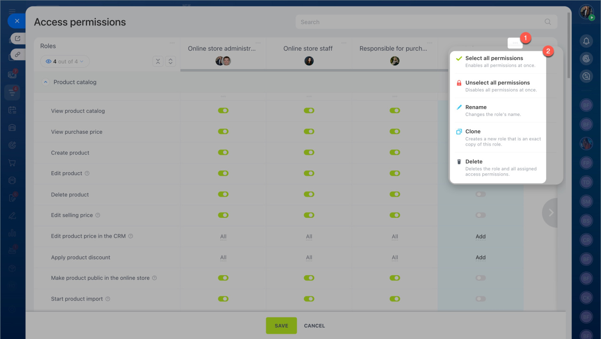
Task: Toggle View product catalog for Online store staff
Action: click(309, 111)
